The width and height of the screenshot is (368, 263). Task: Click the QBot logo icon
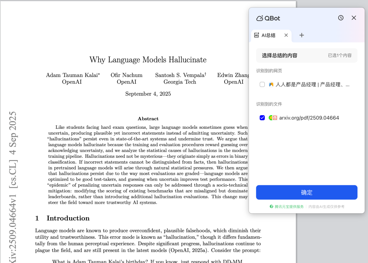(x=260, y=18)
